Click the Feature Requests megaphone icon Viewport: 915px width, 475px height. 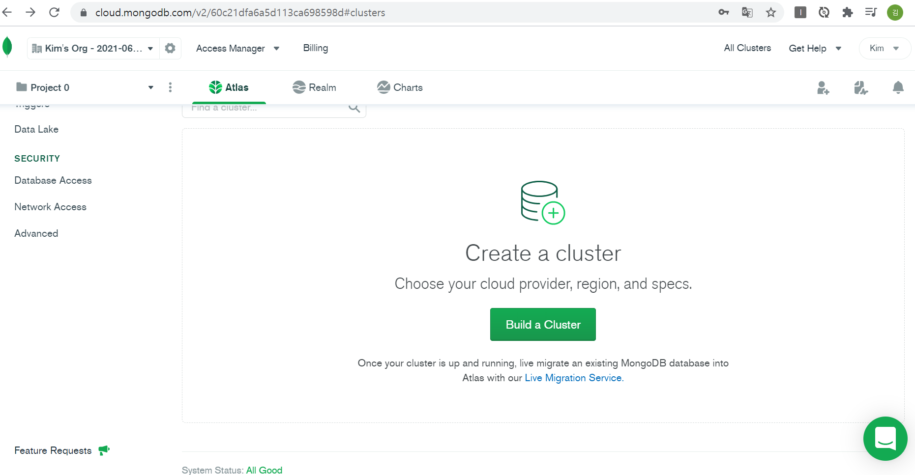[104, 450]
